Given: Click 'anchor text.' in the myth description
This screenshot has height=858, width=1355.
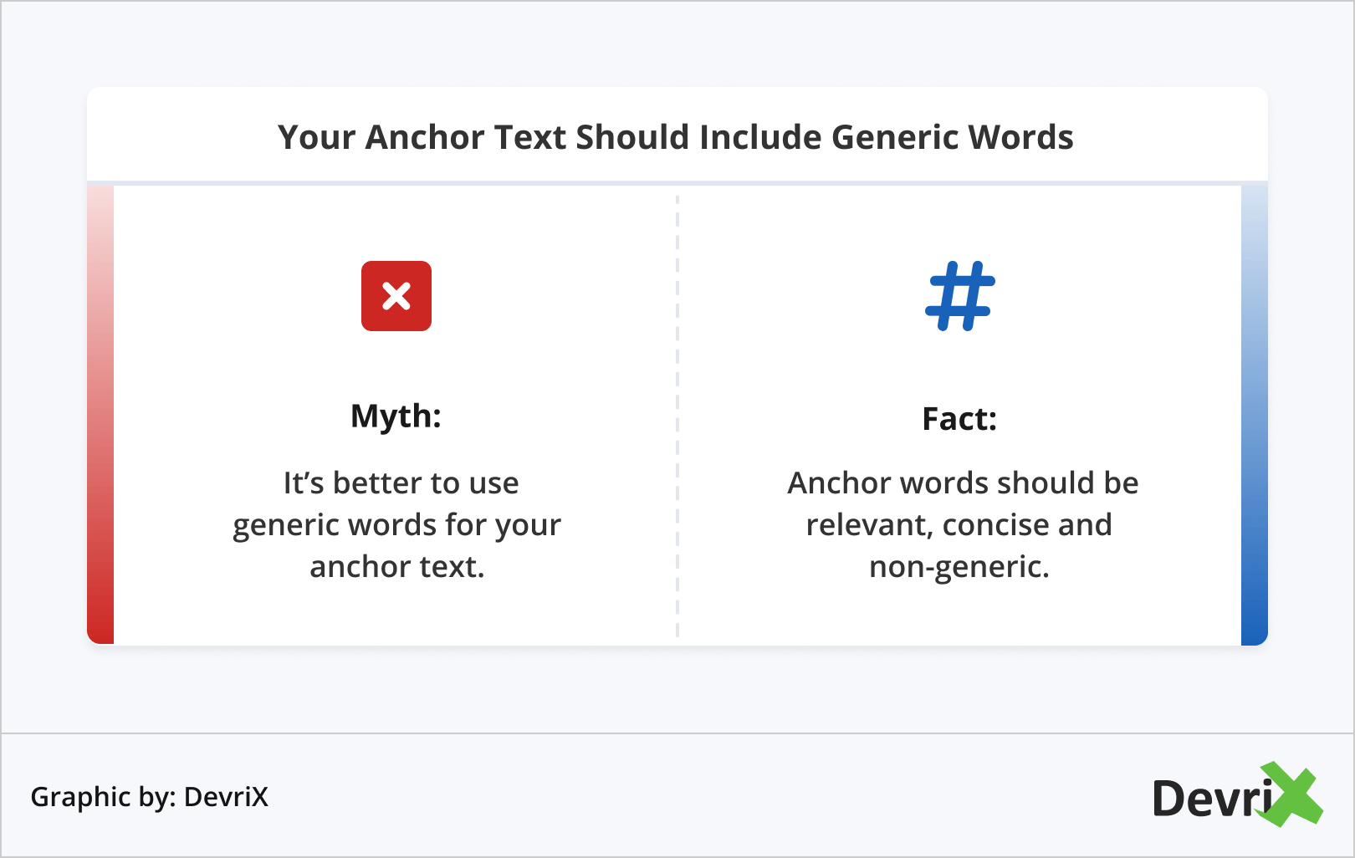Looking at the screenshot, I should pos(396,567).
